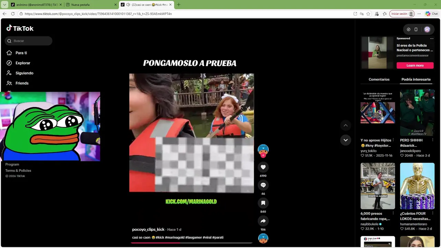Follow pocoyo_clips_kick via the plus avatar
This screenshot has height=248, width=441.
coord(263,155)
